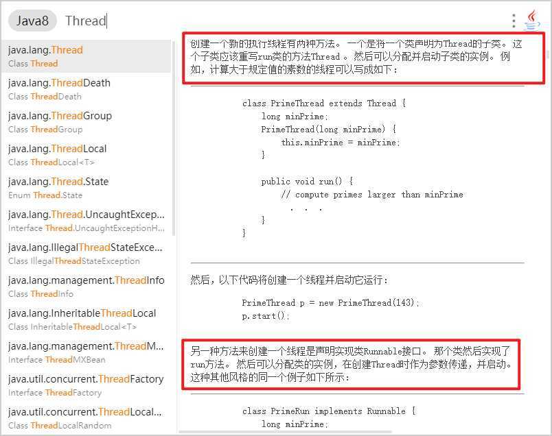
Task: Click the horizontal scrollbar under documentation
Action: tap(285, 432)
